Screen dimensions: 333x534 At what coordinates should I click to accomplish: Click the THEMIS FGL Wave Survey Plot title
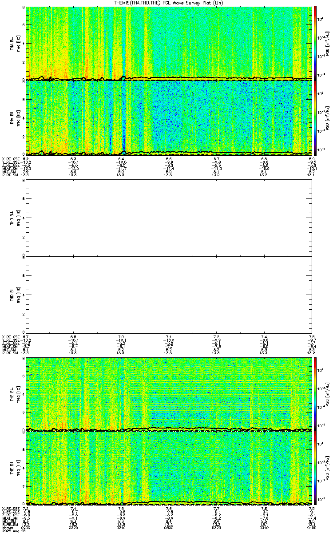click(168, 3)
